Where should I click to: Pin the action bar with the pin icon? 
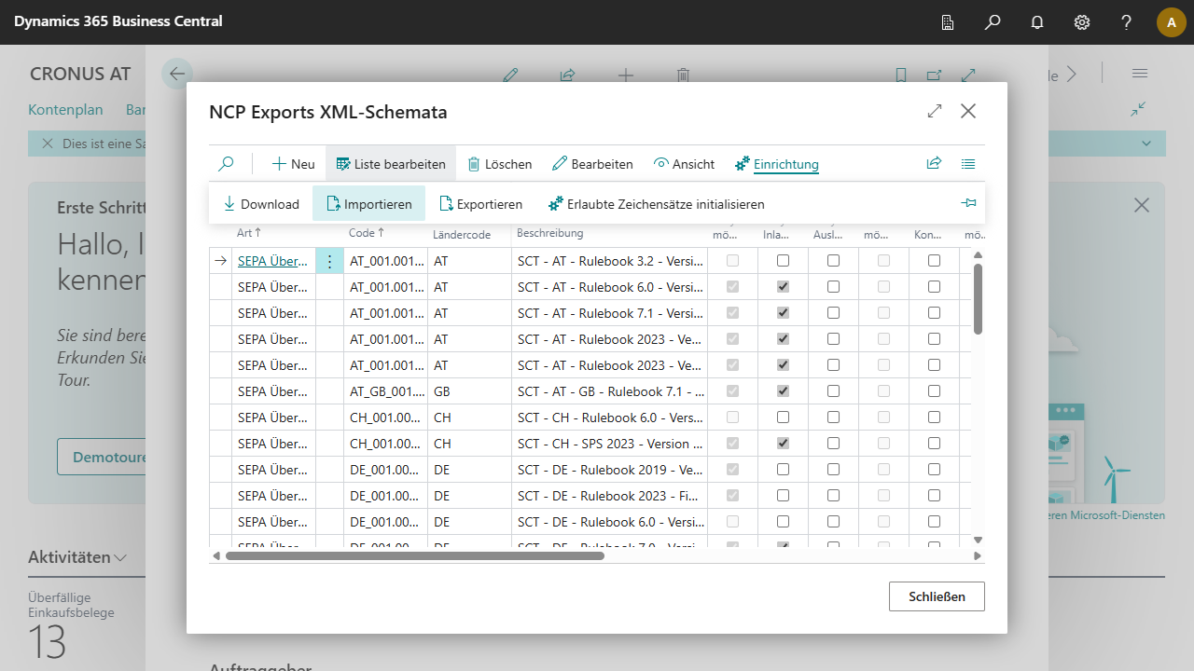pyautogui.click(x=968, y=203)
